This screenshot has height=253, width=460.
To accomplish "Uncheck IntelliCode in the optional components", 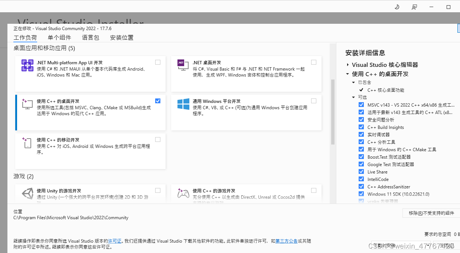I will 361,179.
